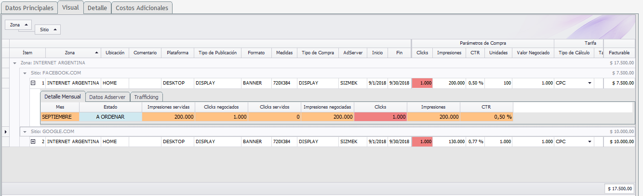This screenshot has height=196, width=643.
Task: Open Tipo de Cálculo dropdown for Facebook row
Action: pyautogui.click(x=589, y=83)
